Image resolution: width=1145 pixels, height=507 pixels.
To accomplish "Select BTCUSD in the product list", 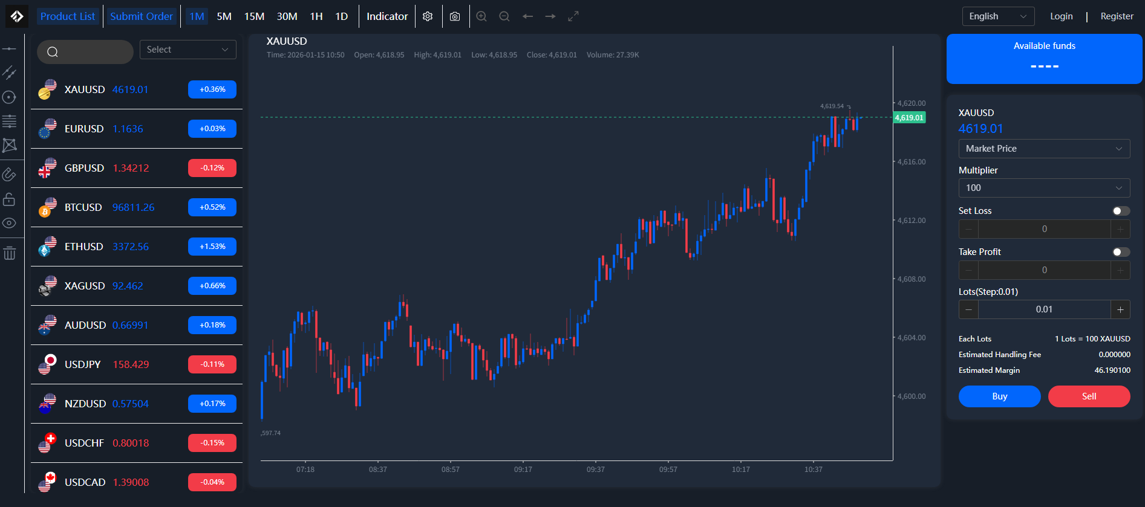I will (137, 207).
